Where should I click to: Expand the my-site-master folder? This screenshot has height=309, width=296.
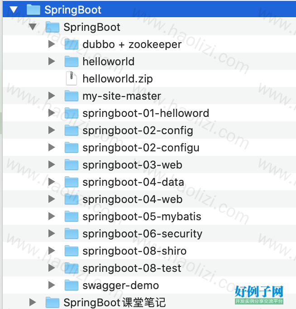(52, 96)
